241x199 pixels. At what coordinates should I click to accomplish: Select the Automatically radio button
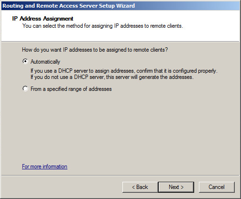click(25, 61)
